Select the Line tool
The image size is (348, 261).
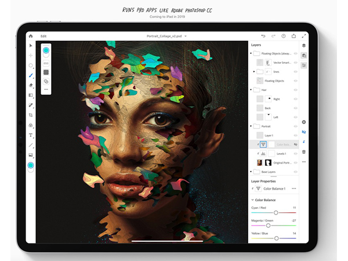click(31, 145)
